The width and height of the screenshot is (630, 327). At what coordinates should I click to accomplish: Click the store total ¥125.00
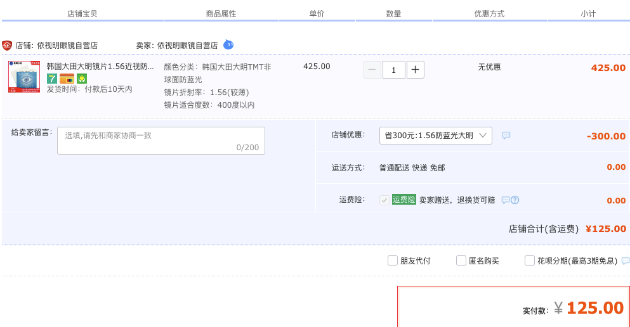[606, 229]
